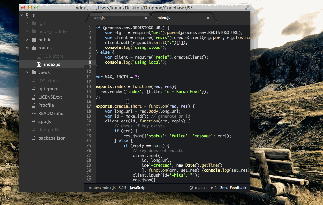
Task: Click the git branch icon beside master
Action: click(x=191, y=188)
